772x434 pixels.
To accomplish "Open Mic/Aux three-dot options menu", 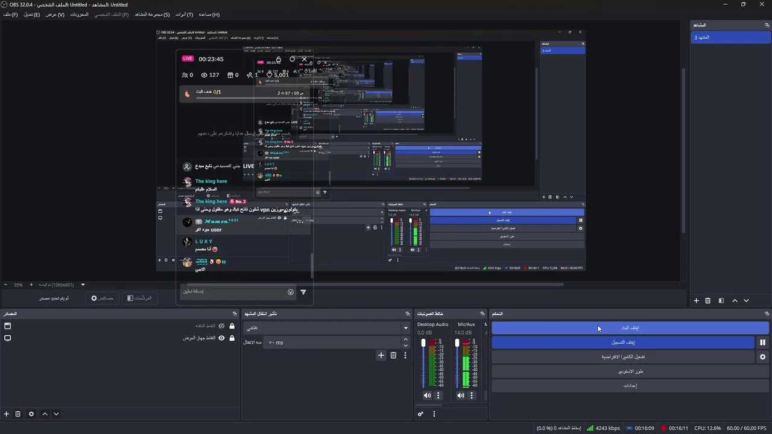I will [472, 395].
